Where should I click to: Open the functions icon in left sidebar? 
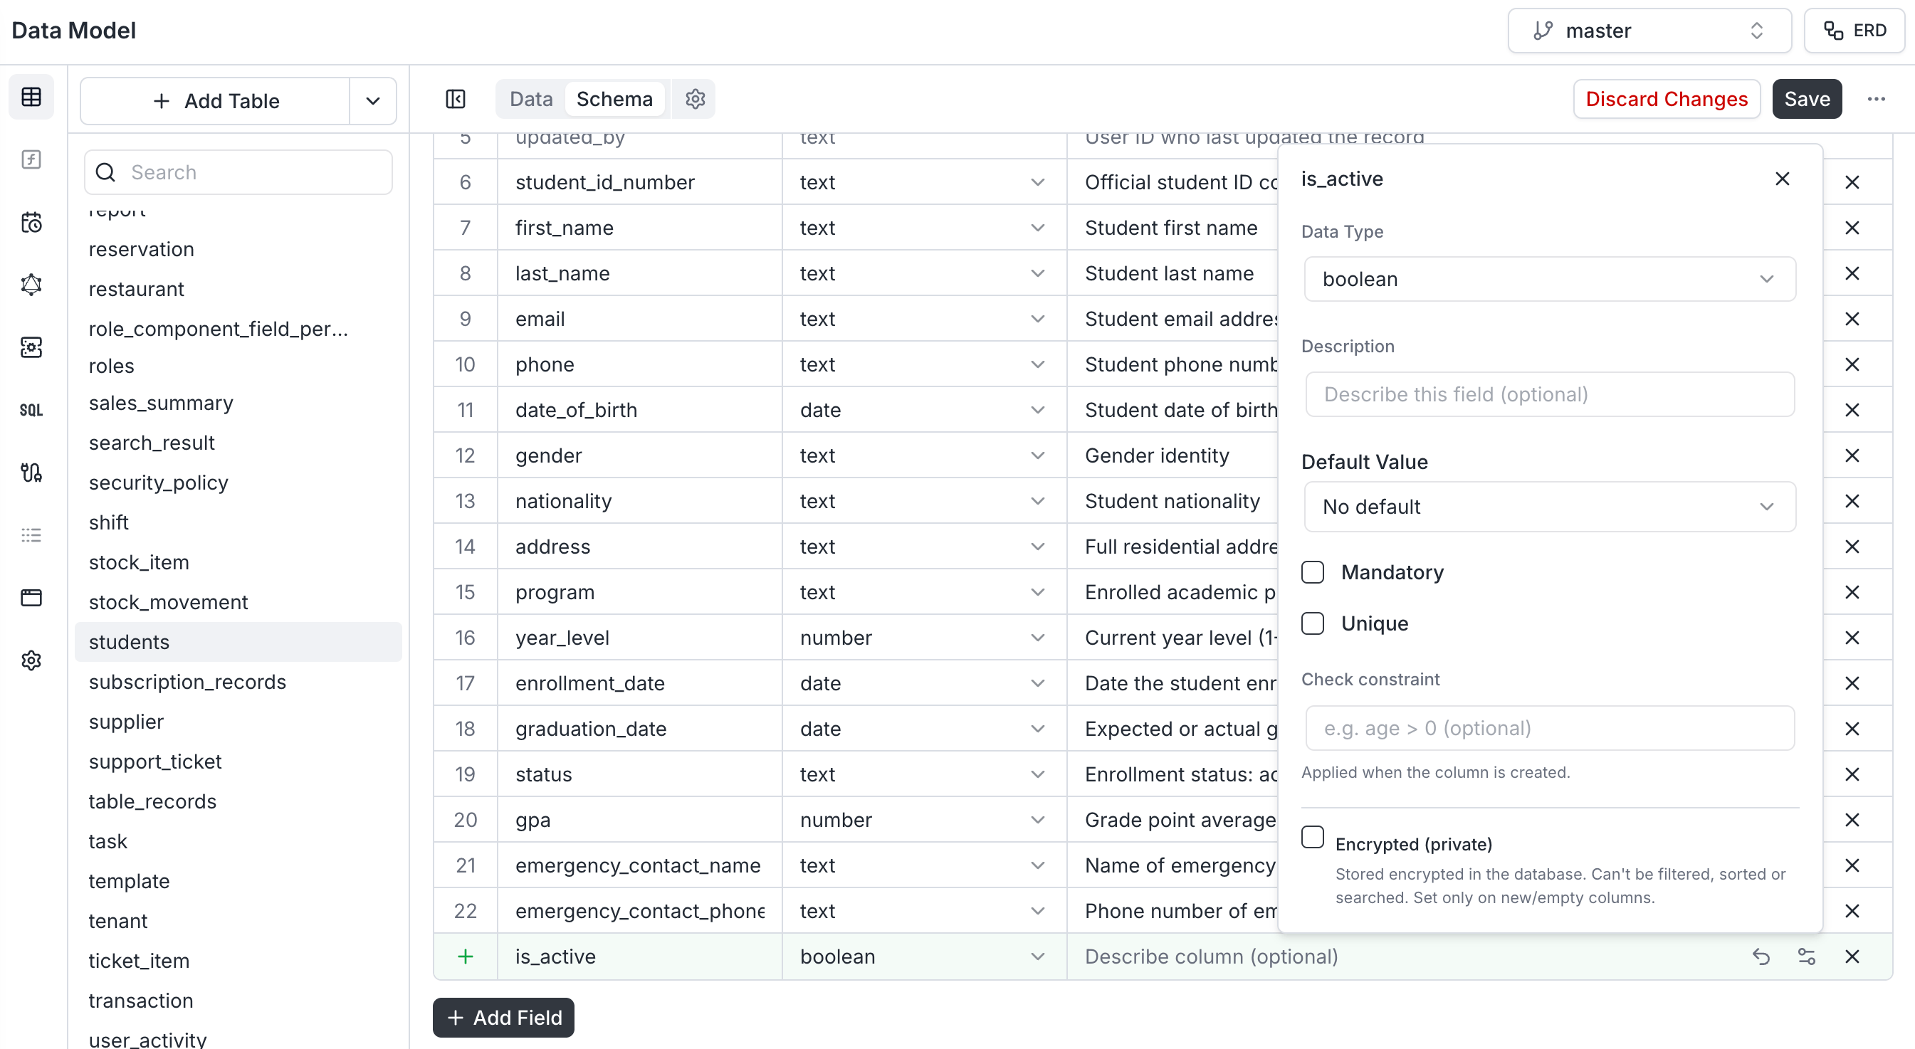click(31, 159)
